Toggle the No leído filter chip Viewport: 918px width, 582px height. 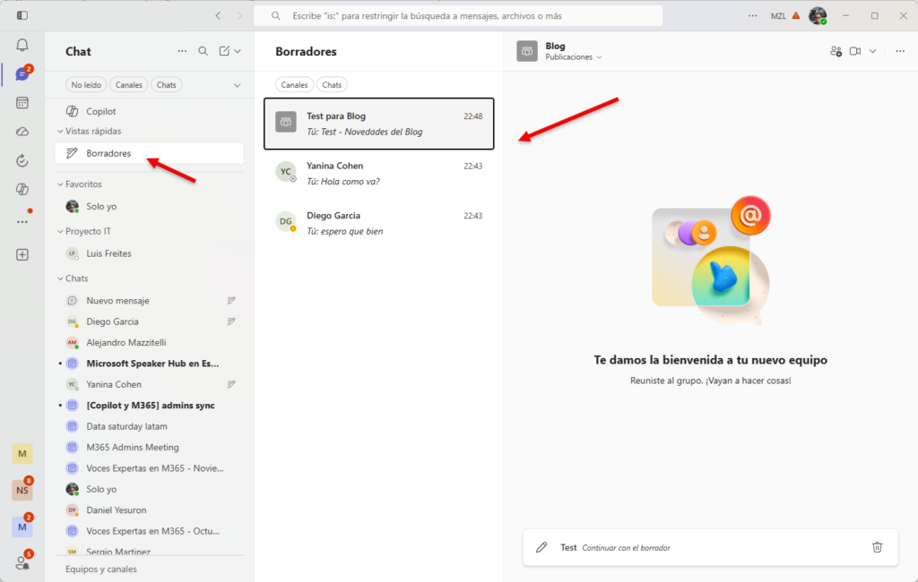point(86,85)
